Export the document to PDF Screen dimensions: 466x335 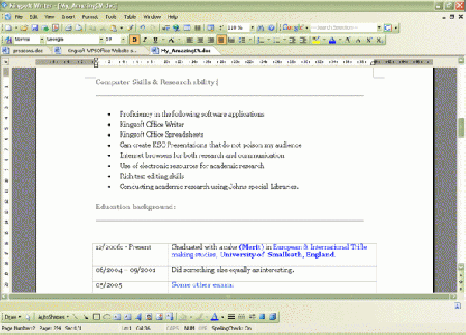[x=56, y=28]
